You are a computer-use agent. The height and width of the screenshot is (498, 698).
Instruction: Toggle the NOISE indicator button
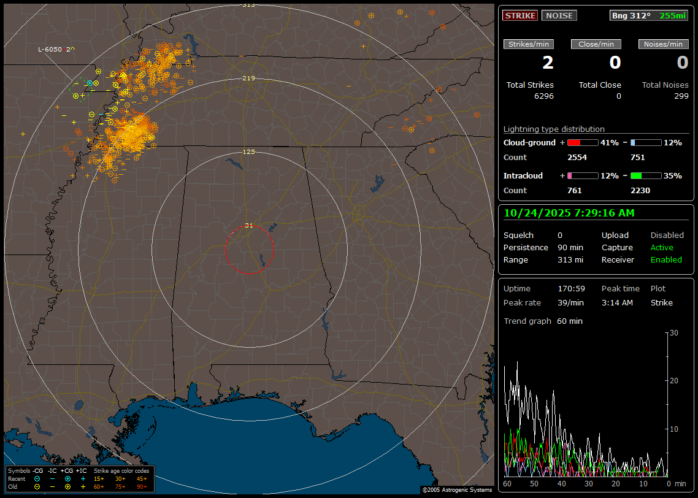[559, 15]
